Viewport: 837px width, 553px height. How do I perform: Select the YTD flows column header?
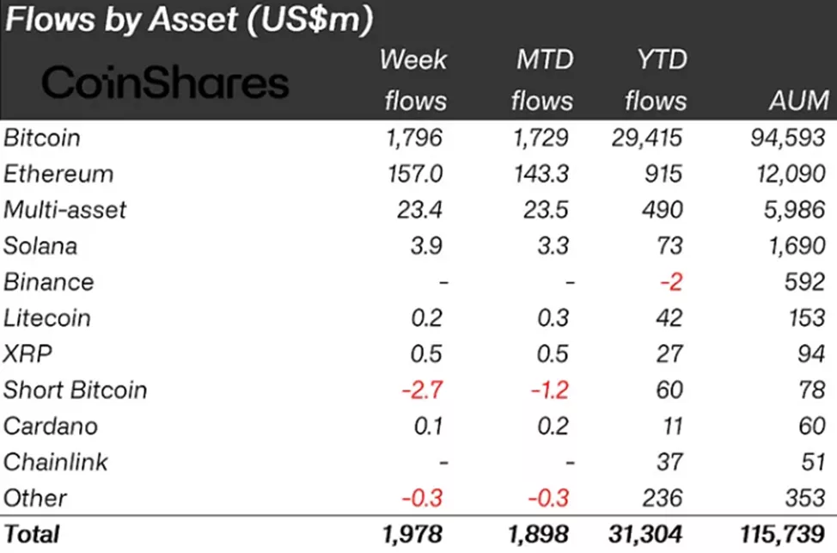click(x=656, y=80)
